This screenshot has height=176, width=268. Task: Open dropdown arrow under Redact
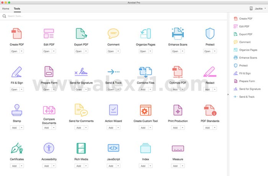point(215,89)
